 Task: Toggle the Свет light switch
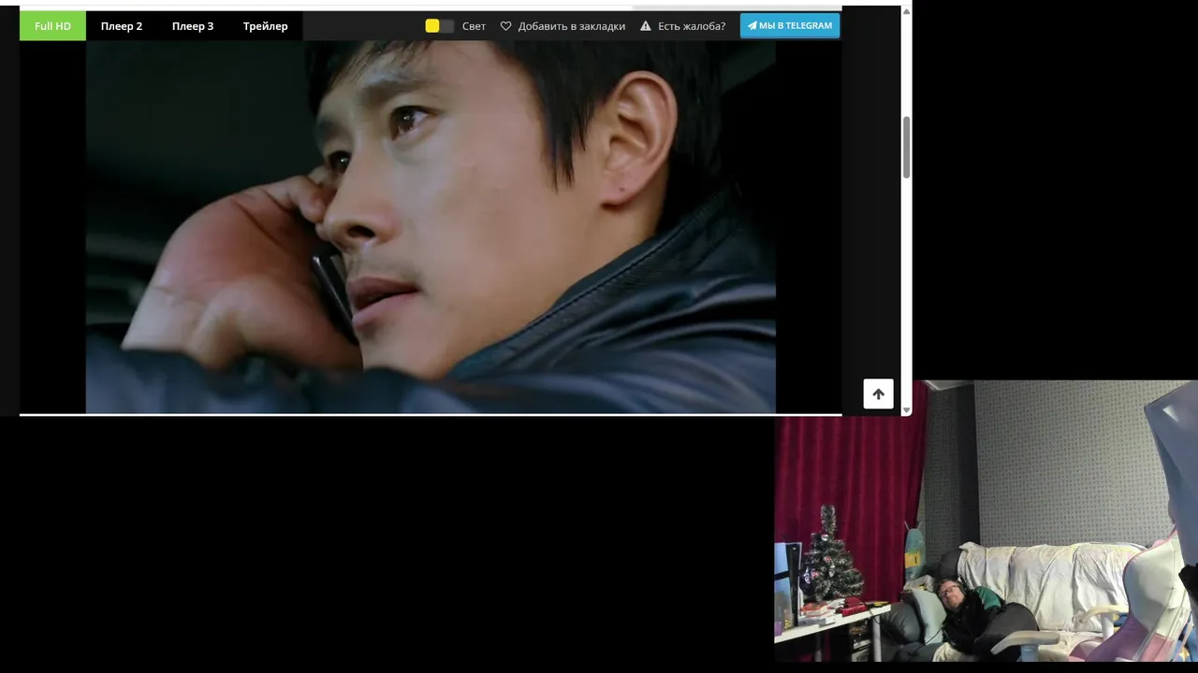(x=440, y=26)
